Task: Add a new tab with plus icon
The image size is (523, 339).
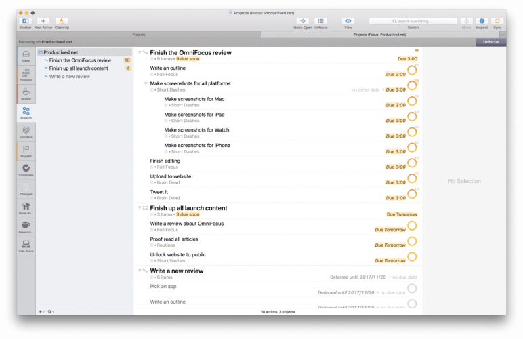Action: [503, 35]
